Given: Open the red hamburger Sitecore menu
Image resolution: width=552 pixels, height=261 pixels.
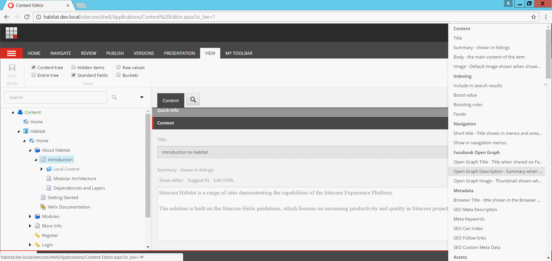Looking at the screenshot, I should [11, 53].
